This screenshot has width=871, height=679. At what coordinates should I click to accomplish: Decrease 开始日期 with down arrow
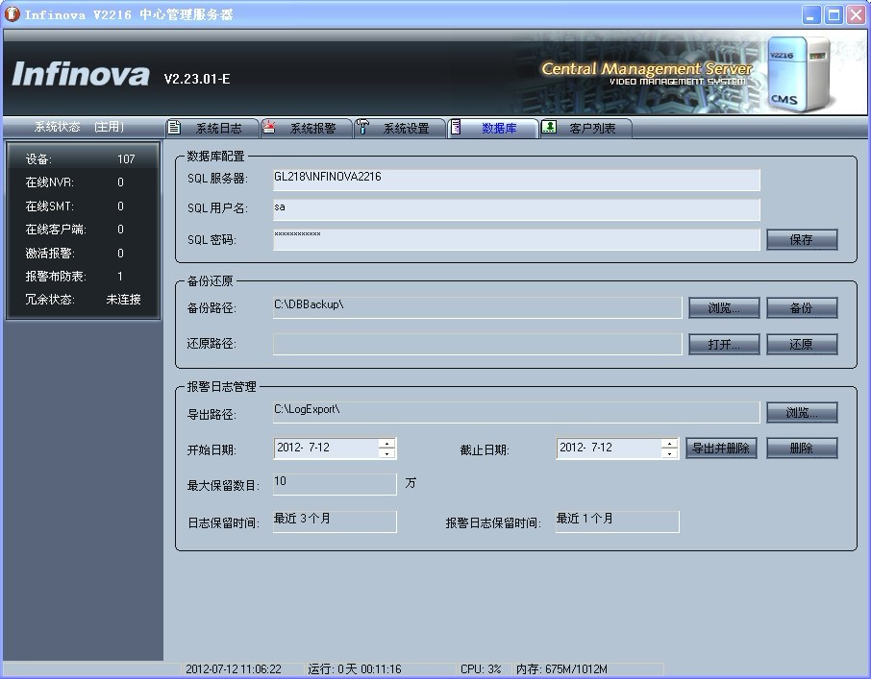386,453
